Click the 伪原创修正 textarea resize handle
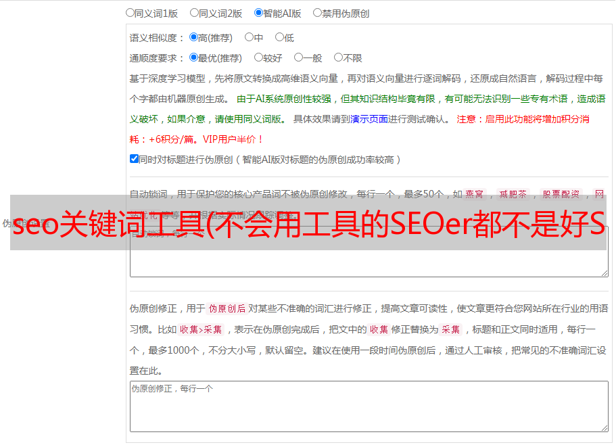 605,427
